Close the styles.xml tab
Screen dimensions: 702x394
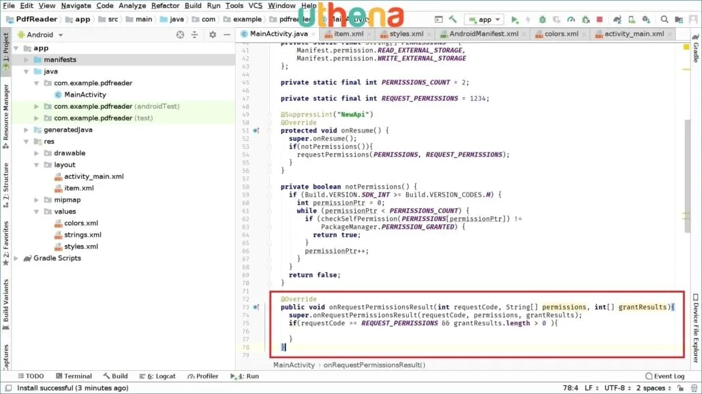[429, 34]
